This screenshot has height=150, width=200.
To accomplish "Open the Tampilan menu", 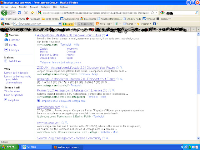I will pos(23,7).
